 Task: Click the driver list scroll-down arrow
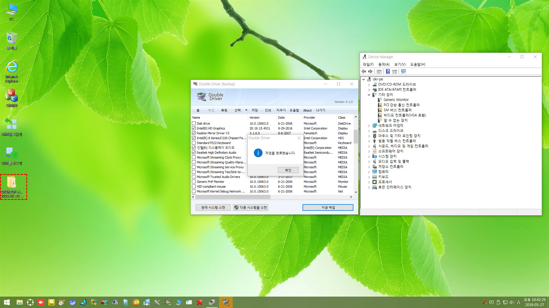tap(356, 192)
